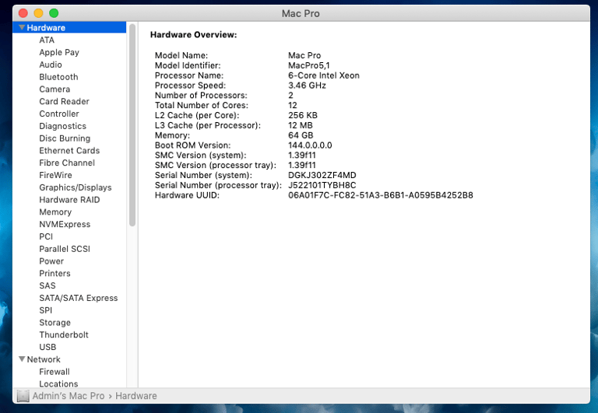Click the memory value 64 GB
The width and height of the screenshot is (598, 413).
[301, 135]
